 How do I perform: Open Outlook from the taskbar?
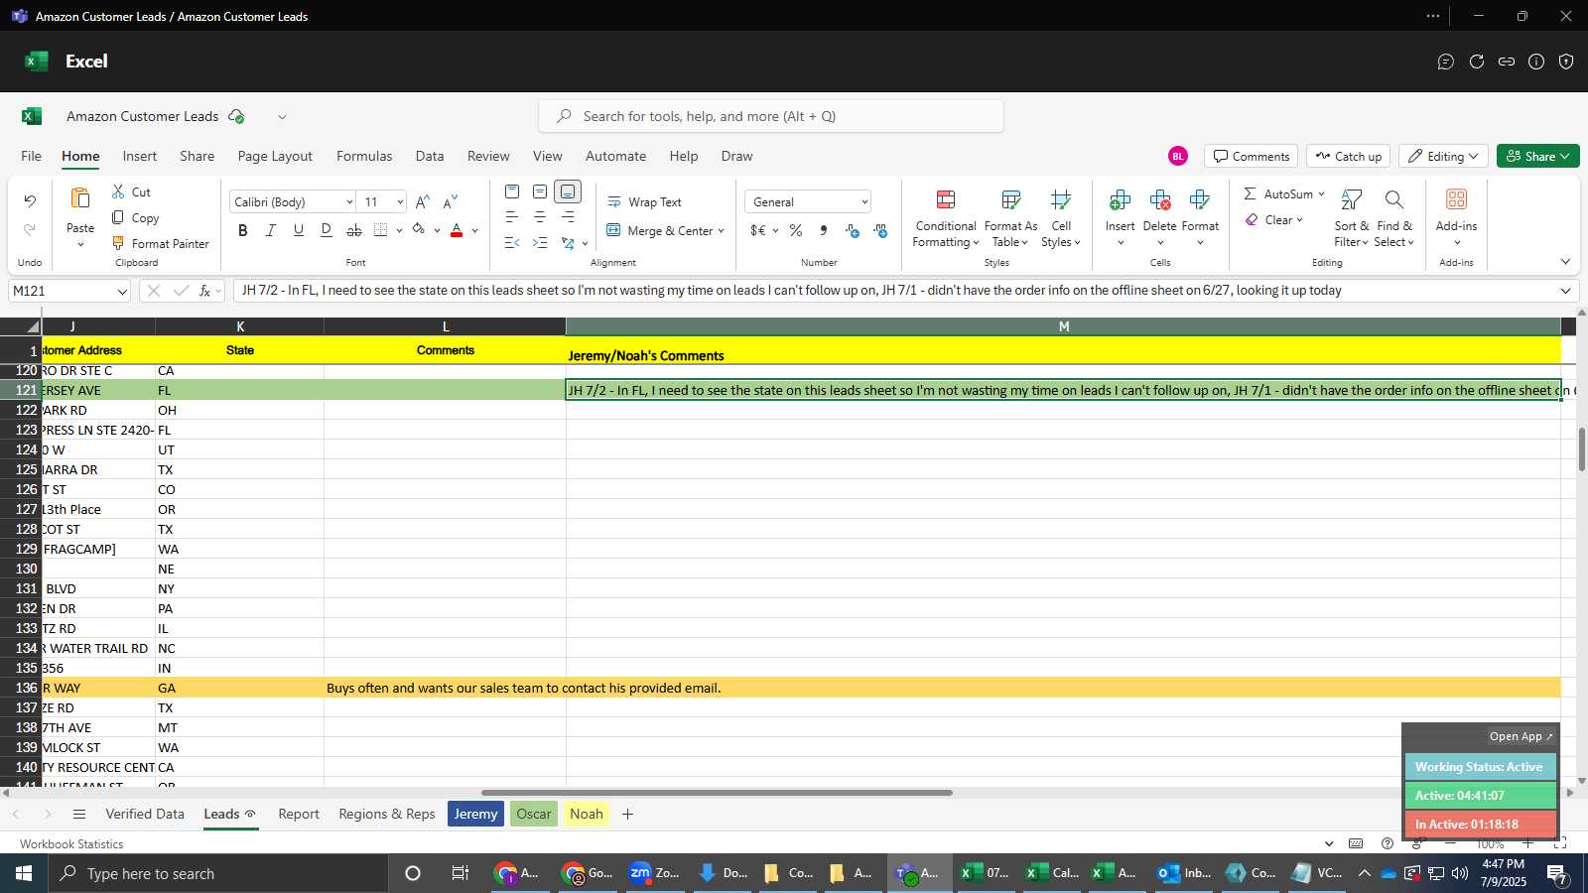(x=1184, y=873)
